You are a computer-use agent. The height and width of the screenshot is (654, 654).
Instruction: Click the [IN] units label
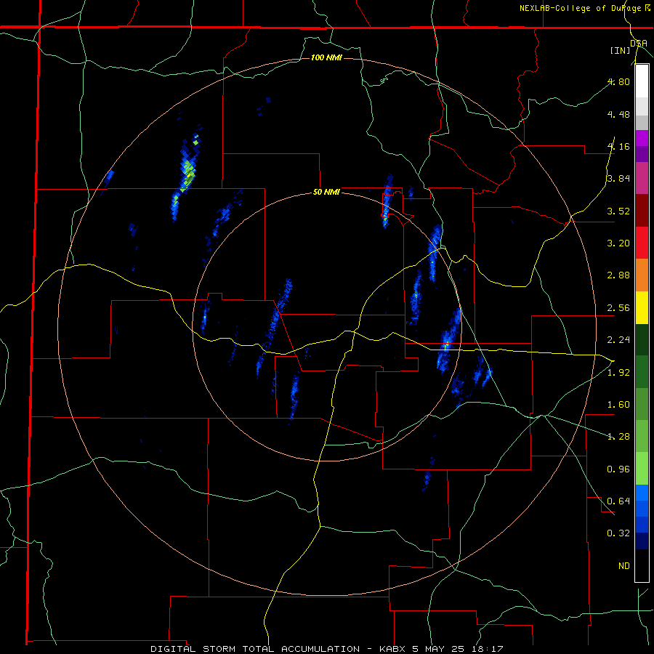pyautogui.click(x=620, y=50)
